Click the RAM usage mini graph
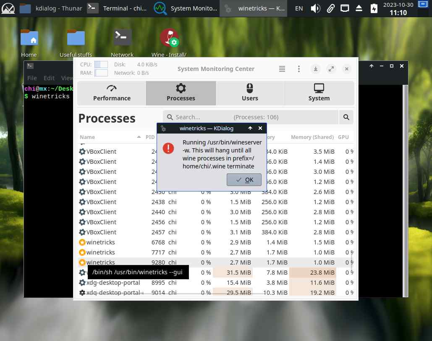This screenshot has height=341, width=432. [x=101, y=73]
